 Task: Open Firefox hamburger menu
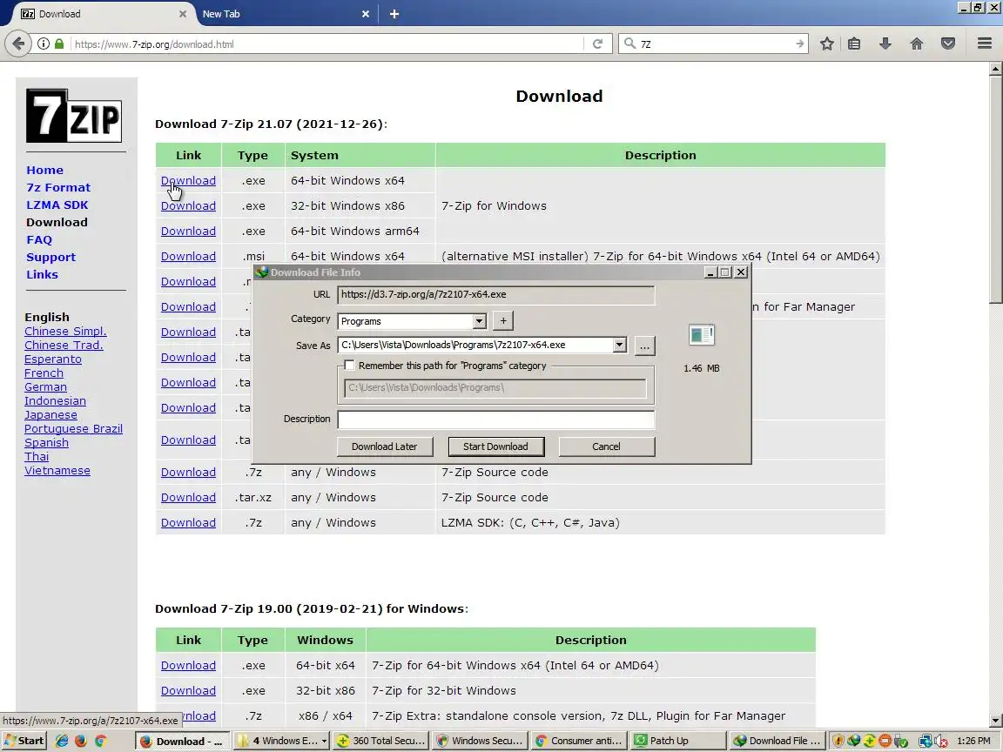click(985, 44)
